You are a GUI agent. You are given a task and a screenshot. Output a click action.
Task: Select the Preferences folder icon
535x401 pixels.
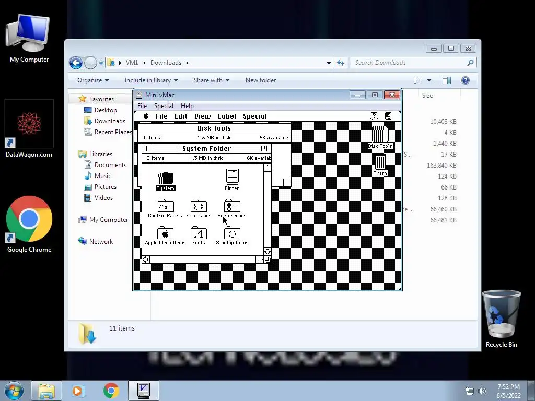[232, 206]
